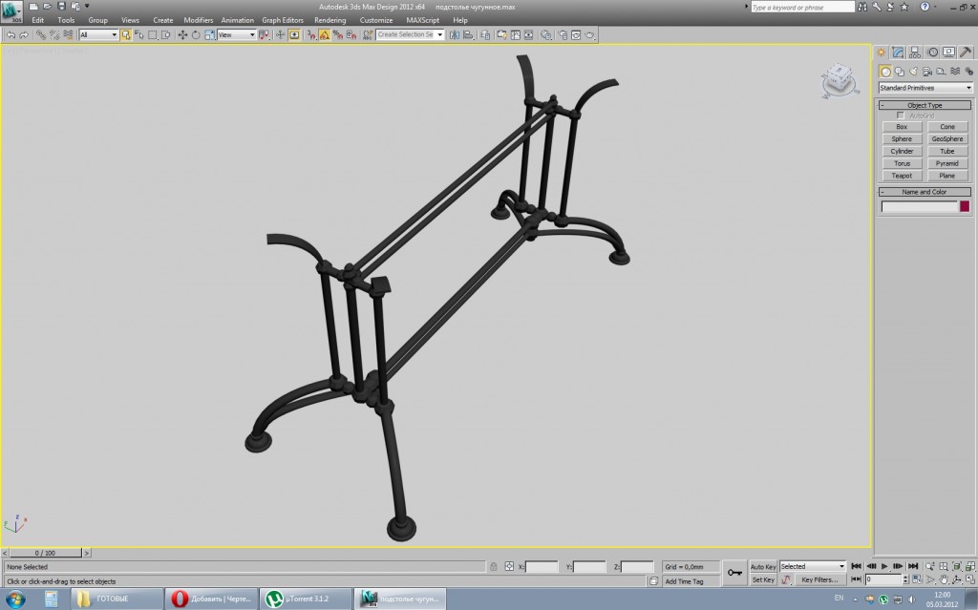
Task: Switch to the Lights category icon
Action: pyautogui.click(x=913, y=71)
